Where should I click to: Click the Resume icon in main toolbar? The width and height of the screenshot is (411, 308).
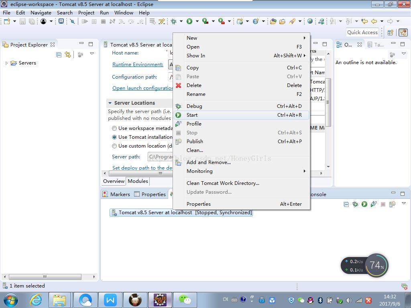coord(85,22)
